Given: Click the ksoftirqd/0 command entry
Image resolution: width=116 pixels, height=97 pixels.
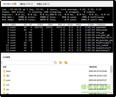Looking at the screenshot, I should tap(103, 43).
